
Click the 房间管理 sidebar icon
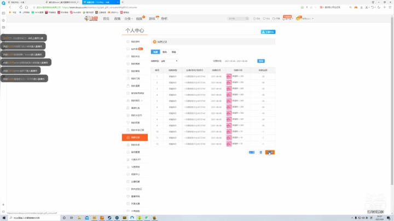click(128, 152)
